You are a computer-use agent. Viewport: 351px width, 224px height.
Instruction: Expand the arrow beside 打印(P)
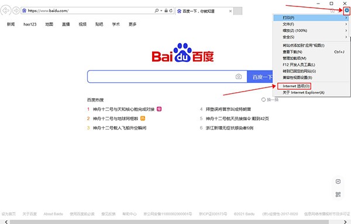click(x=346, y=17)
